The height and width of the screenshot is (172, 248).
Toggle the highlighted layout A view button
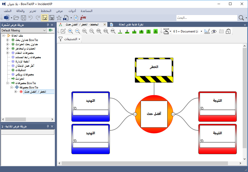tap(44, 18)
